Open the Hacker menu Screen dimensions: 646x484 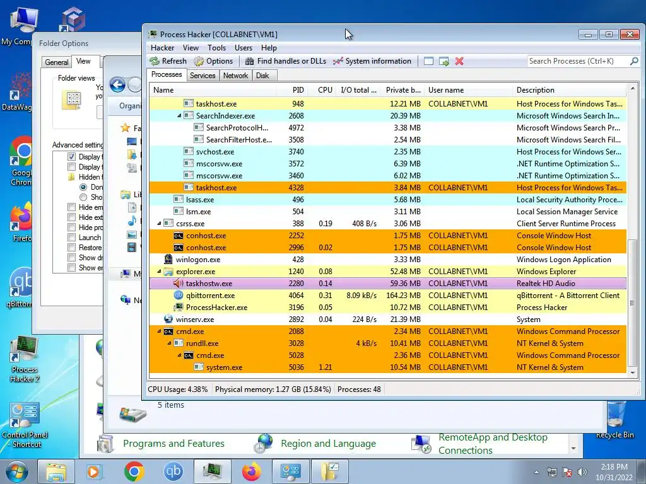tap(162, 48)
